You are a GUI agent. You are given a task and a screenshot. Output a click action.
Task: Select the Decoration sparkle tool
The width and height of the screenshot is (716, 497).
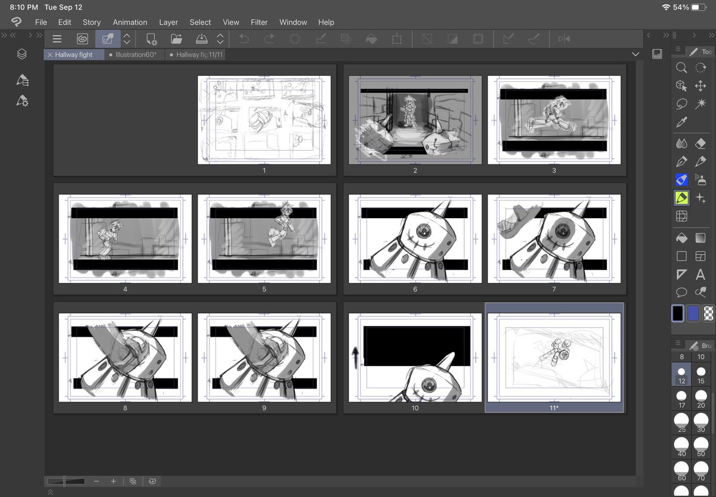(x=700, y=198)
